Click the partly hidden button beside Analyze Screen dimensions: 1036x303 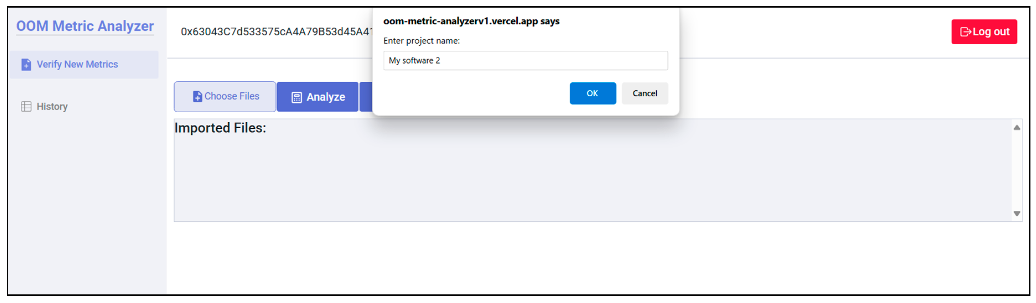[x=366, y=97]
